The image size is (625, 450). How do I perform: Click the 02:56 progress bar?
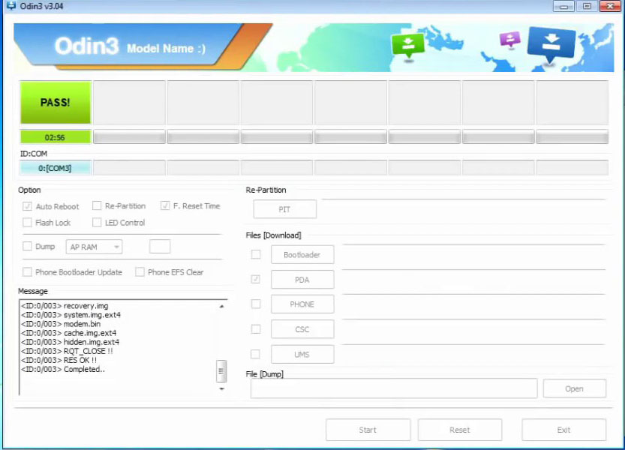[56, 137]
